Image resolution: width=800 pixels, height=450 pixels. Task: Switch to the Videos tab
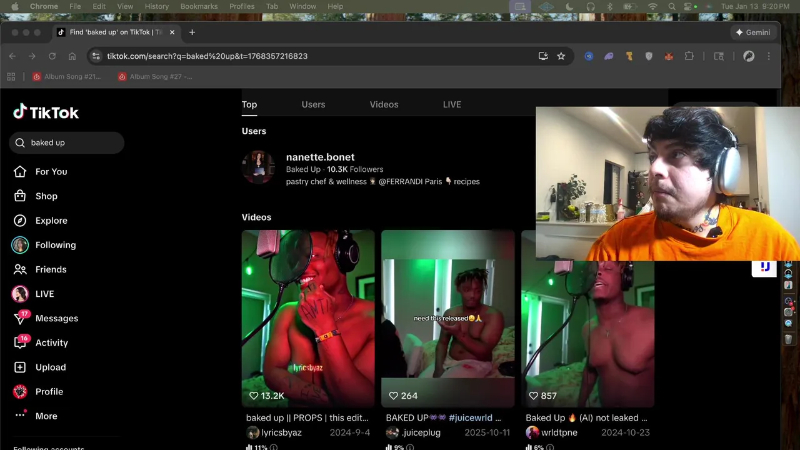coord(384,104)
